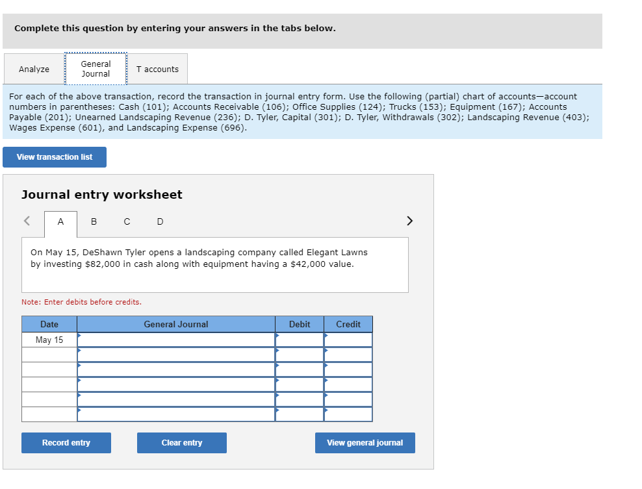Image resolution: width=642 pixels, height=489 pixels.
Task: Click the Debit column header
Action: [300, 324]
